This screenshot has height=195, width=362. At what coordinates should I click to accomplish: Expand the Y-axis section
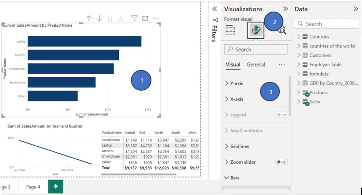pos(234,83)
